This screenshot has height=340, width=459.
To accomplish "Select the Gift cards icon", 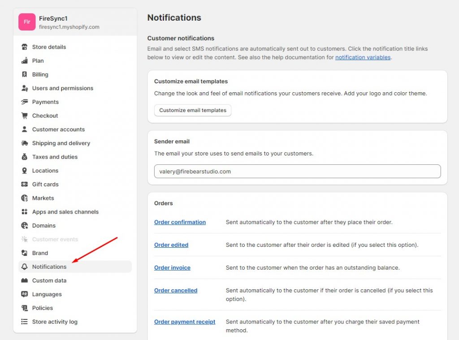I will pos(24,184).
